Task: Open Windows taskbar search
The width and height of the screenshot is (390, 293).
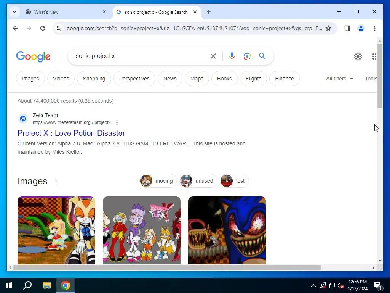Action: tap(27, 285)
